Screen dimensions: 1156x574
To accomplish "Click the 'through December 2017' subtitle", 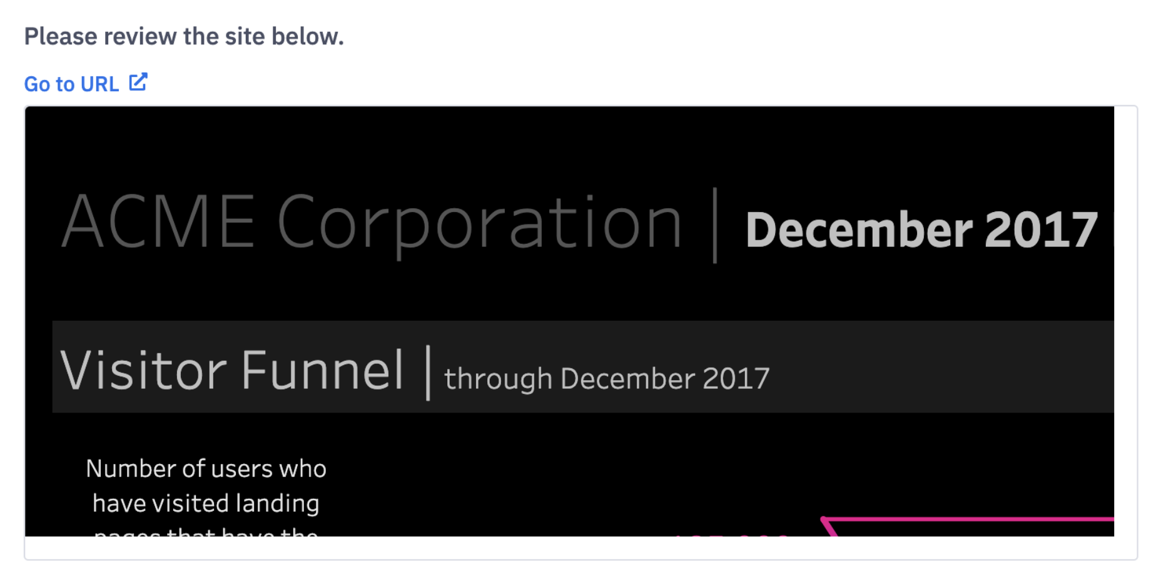I will tap(606, 378).
